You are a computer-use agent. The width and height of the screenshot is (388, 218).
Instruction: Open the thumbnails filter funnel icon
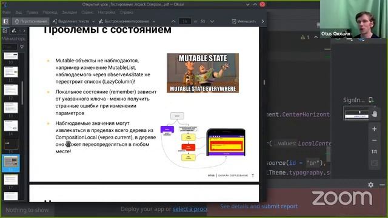point(22,47)
